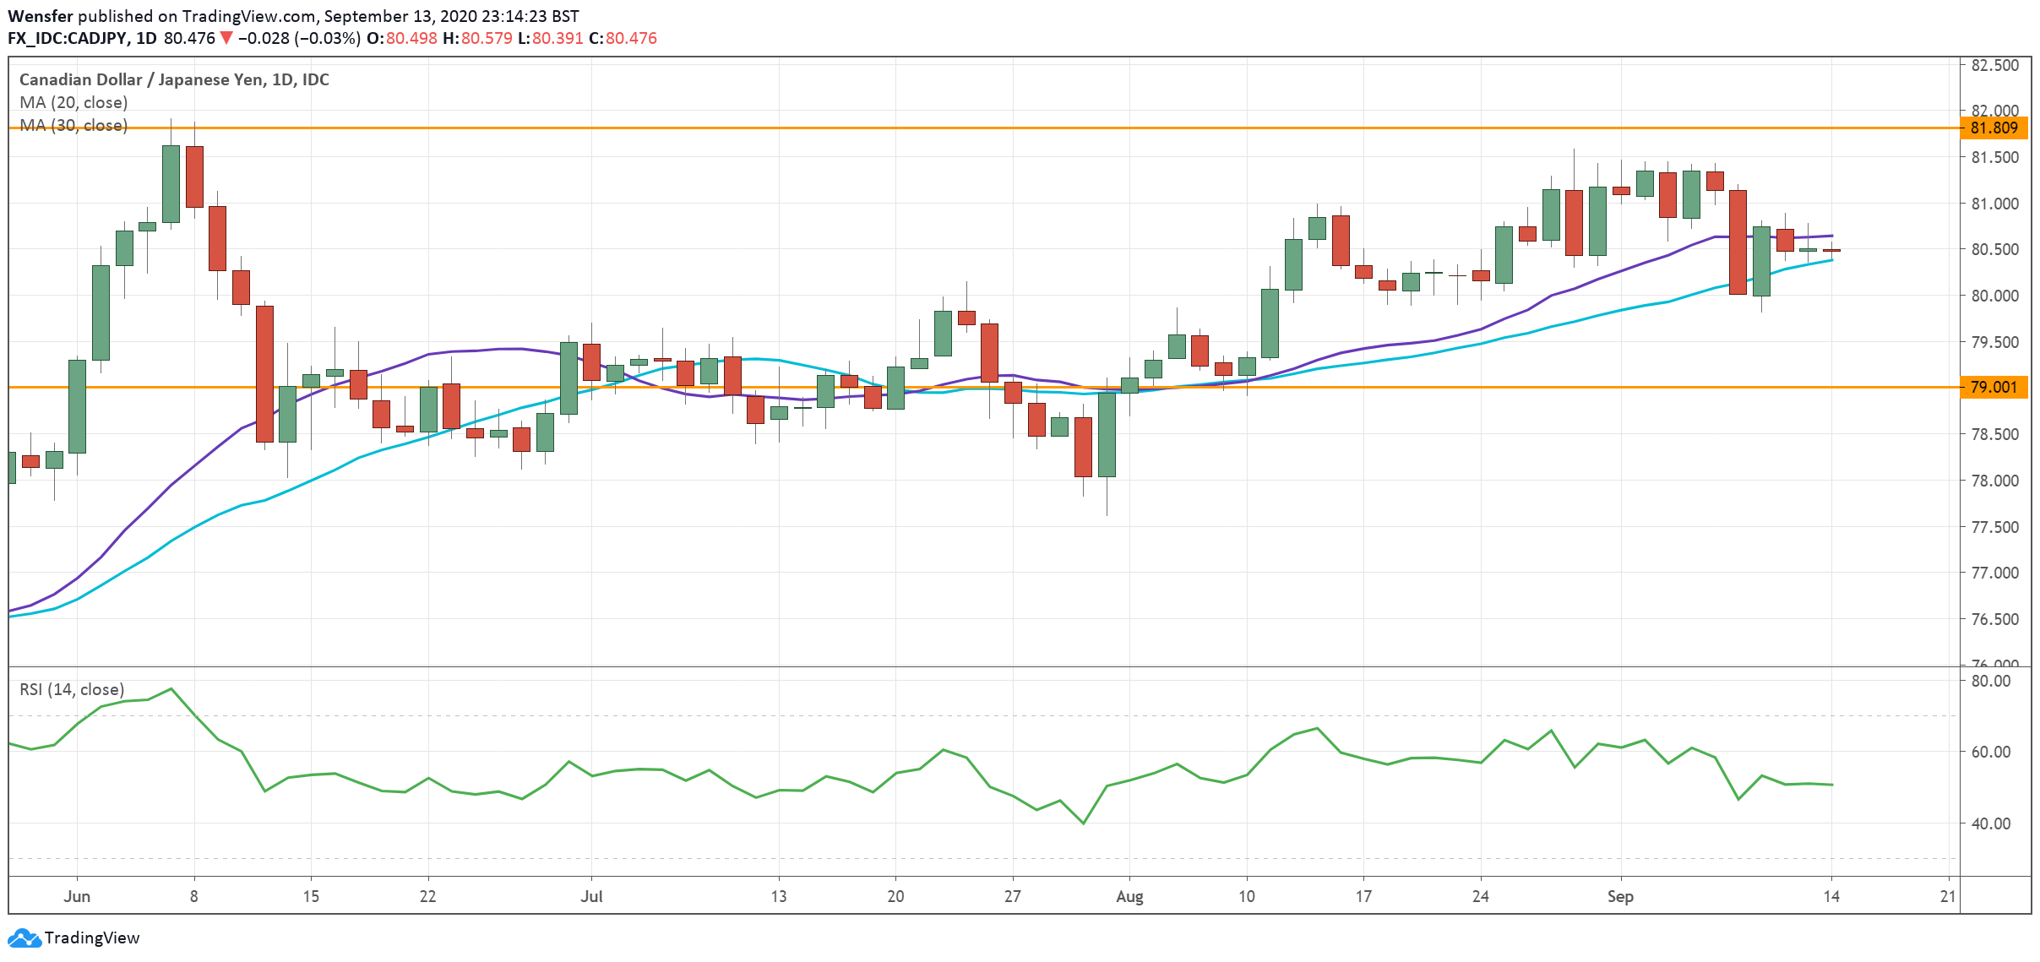Viewport: 2040px width, 962px height.
Task: Click the Wensfer author name in header
Action: tap(41, 16)
